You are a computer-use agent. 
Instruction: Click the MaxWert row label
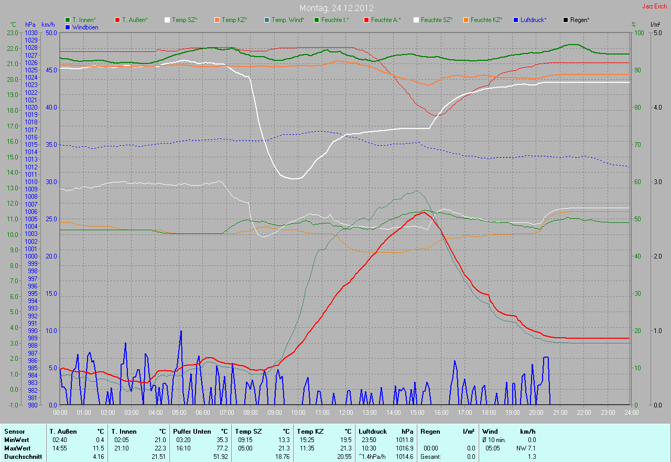[x=18, y=448]
